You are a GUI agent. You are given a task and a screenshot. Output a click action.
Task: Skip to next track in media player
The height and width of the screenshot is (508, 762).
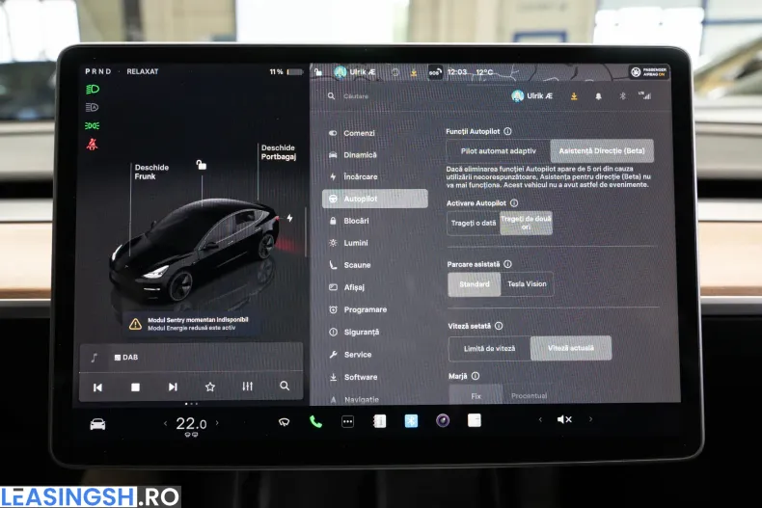coord(173,388)
